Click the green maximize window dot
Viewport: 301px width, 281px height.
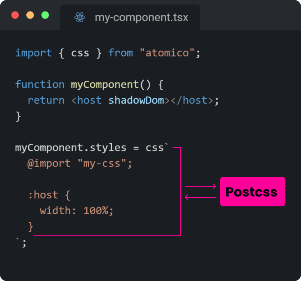point(45,15)
